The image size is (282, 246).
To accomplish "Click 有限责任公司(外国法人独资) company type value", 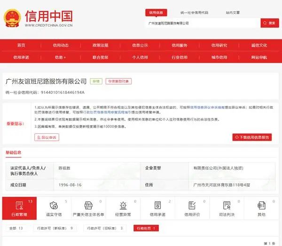I will (218, 168).
